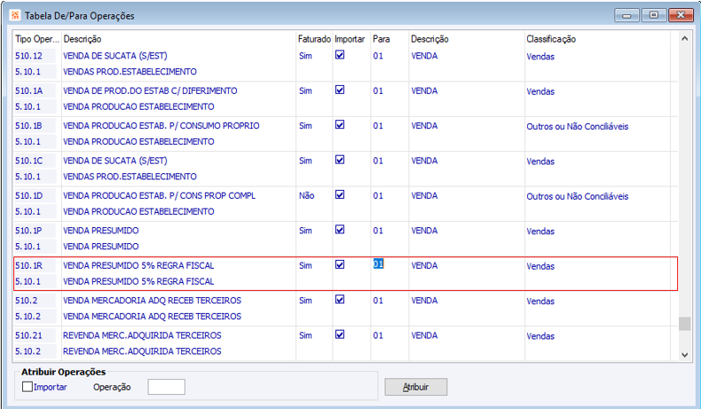Uncheck Importar for operation 510.1A

click(x=340, y=90)
